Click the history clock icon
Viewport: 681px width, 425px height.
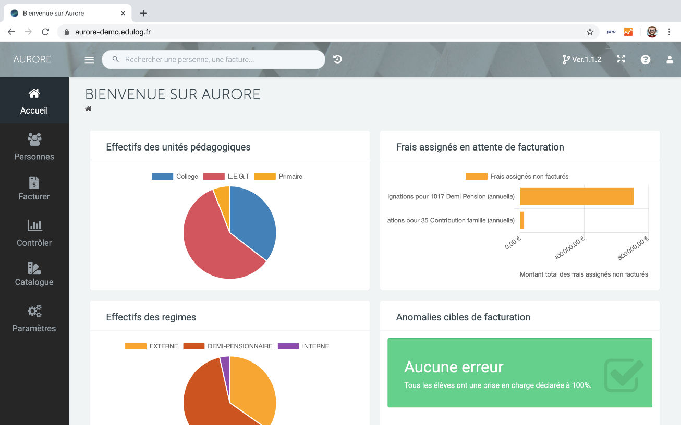338,59
